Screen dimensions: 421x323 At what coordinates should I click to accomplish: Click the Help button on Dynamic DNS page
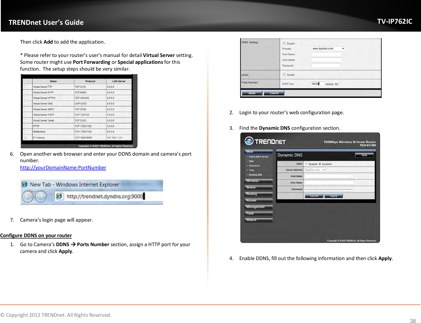364,155
